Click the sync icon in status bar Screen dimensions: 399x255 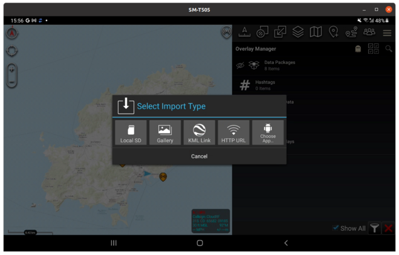(41, 21)
